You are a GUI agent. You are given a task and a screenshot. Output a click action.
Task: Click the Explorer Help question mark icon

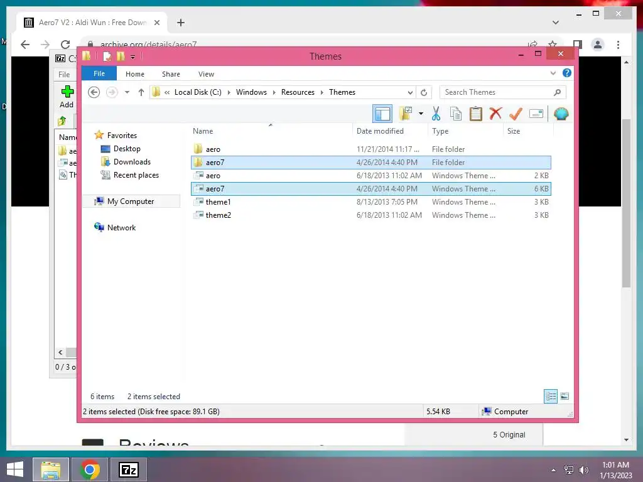click(x=567, y=73)
